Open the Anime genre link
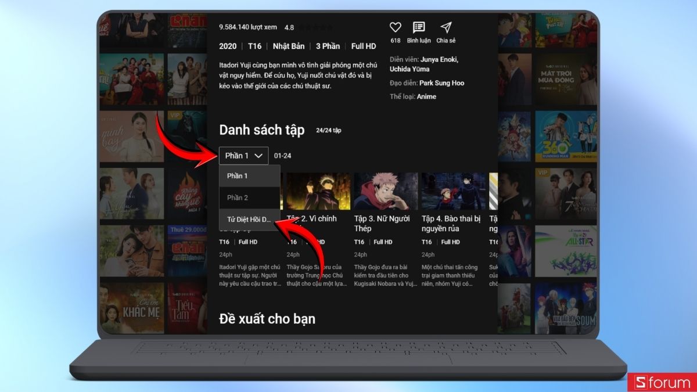The width and height of the screenshot is (697, 392). tap(426, 96)
